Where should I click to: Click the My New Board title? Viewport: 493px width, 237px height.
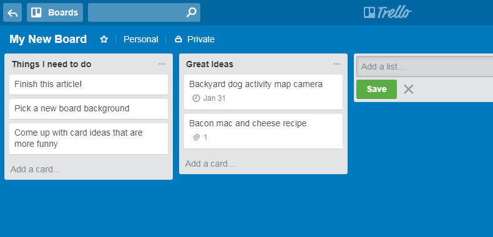48,39
